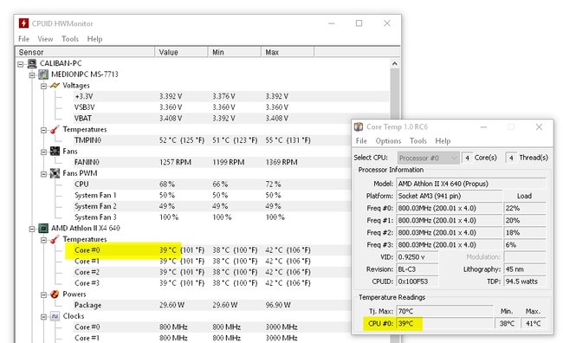Collapse the Voltages section

tap(43, 86)
